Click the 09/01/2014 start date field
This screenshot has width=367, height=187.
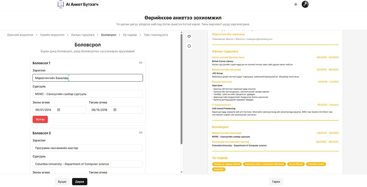point(59,110)
